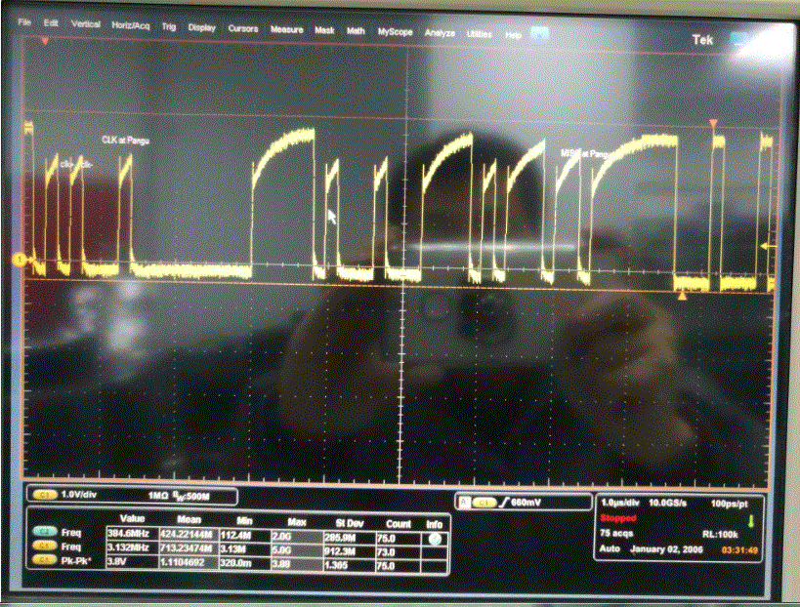
Task: Click the orange upward marker below the waveform
Action: pyautogui.click(x=682, y=295)
